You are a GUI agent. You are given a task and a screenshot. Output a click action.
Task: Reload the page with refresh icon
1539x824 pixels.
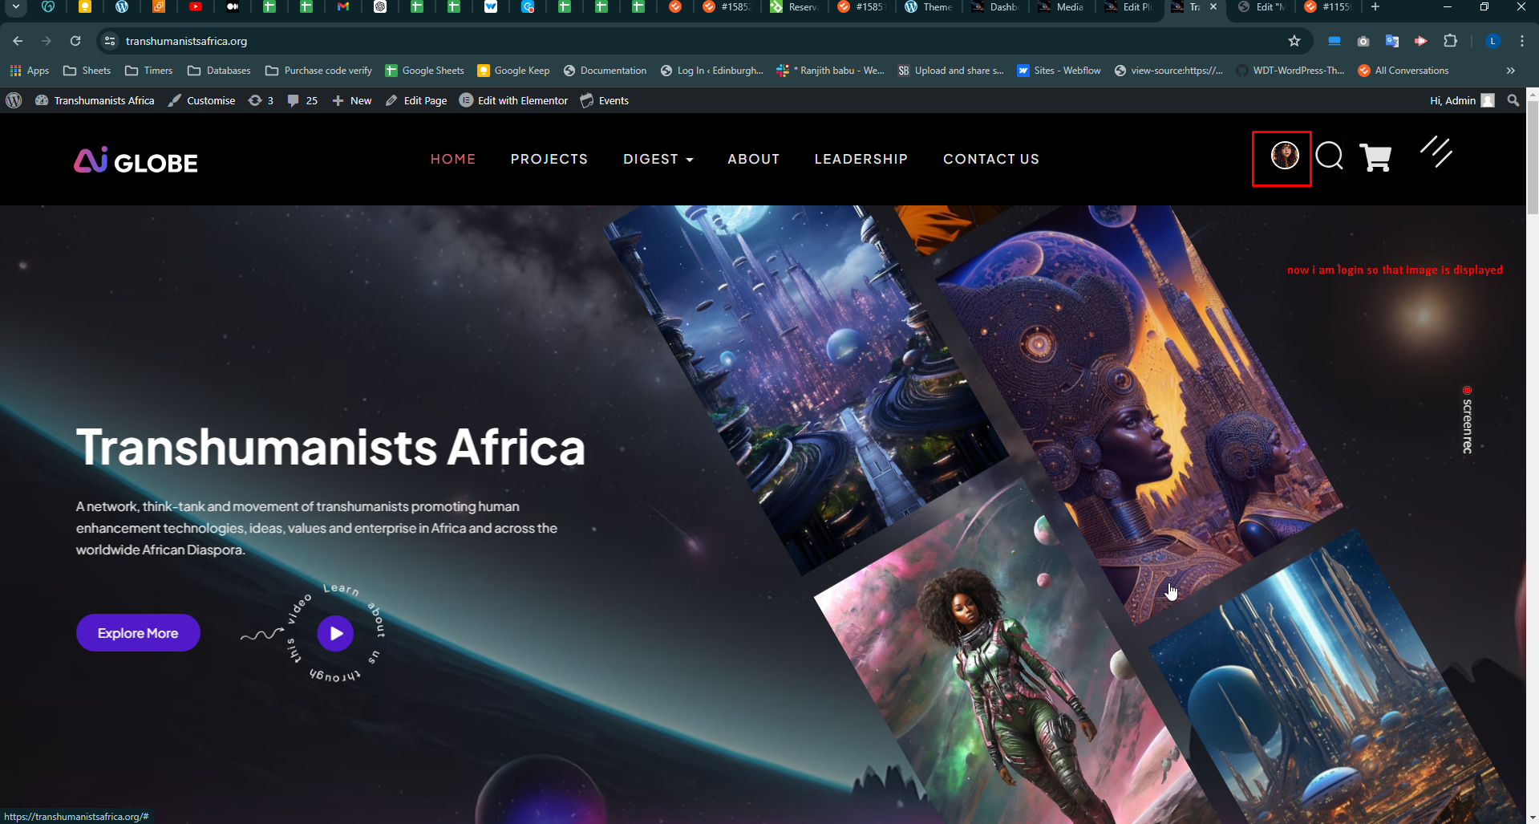(x=75, y=41)
